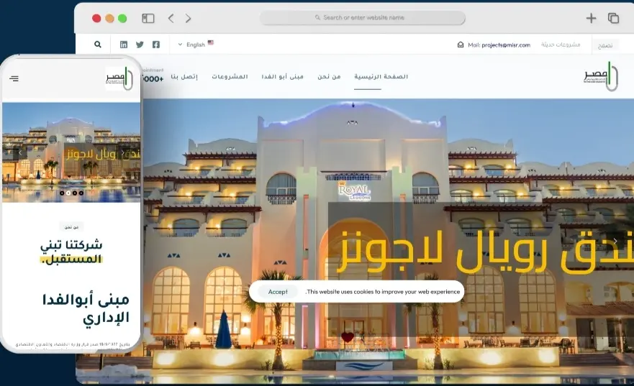The image size is (634, 386).
Task: Click the mobile slider left arrow
Action: [x=20, y=152]
